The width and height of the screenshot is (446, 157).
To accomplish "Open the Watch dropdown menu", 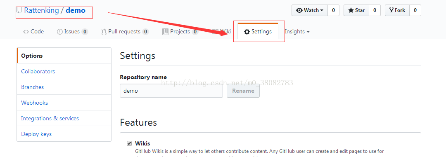I will coord(310,10).
